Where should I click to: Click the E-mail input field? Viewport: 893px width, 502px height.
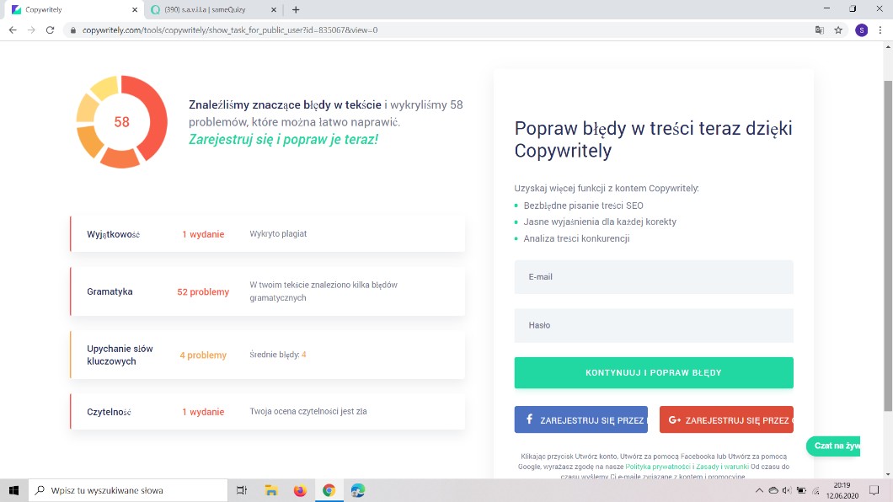click(x=654, y=277)
